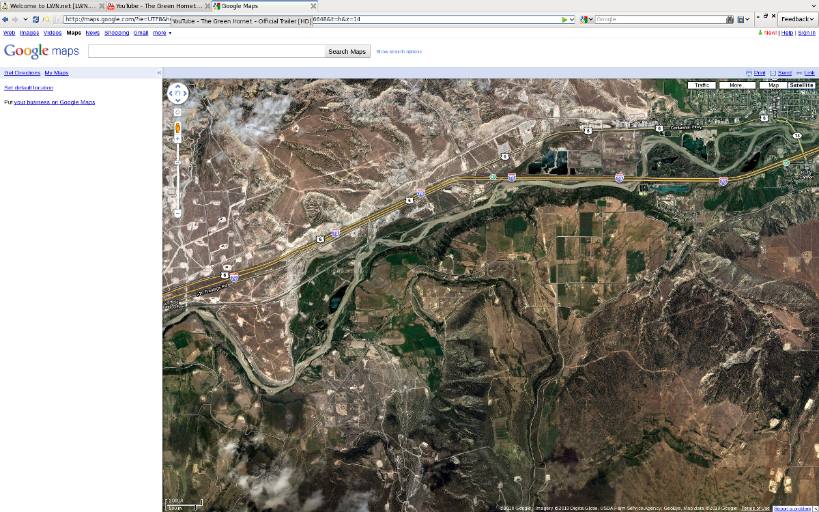Click the Search Maps button

point(347,51)
